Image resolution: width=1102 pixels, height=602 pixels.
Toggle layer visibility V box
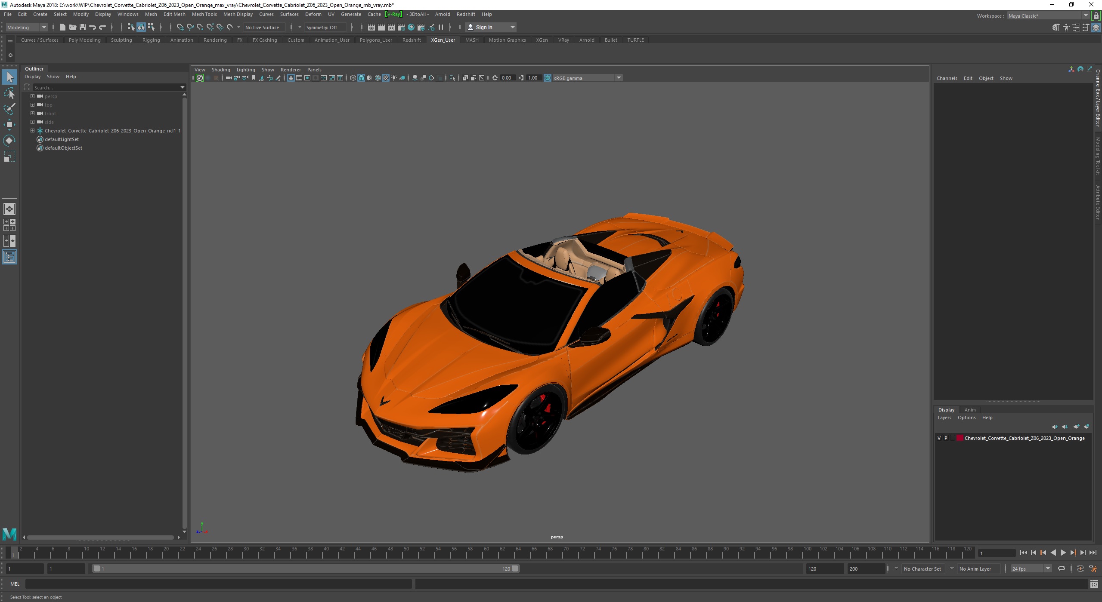(939, 438)
